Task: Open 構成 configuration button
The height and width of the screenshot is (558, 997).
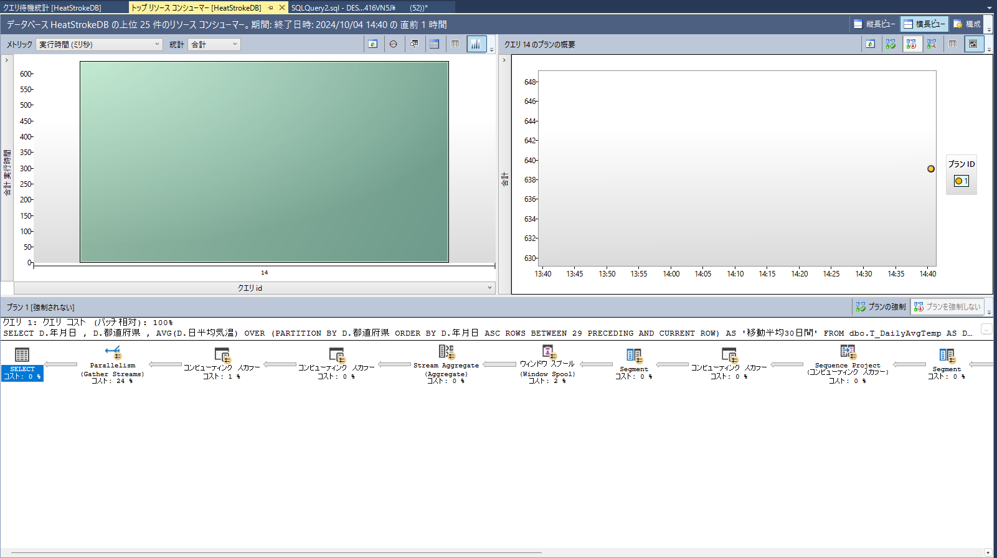Action: (967, 24)
